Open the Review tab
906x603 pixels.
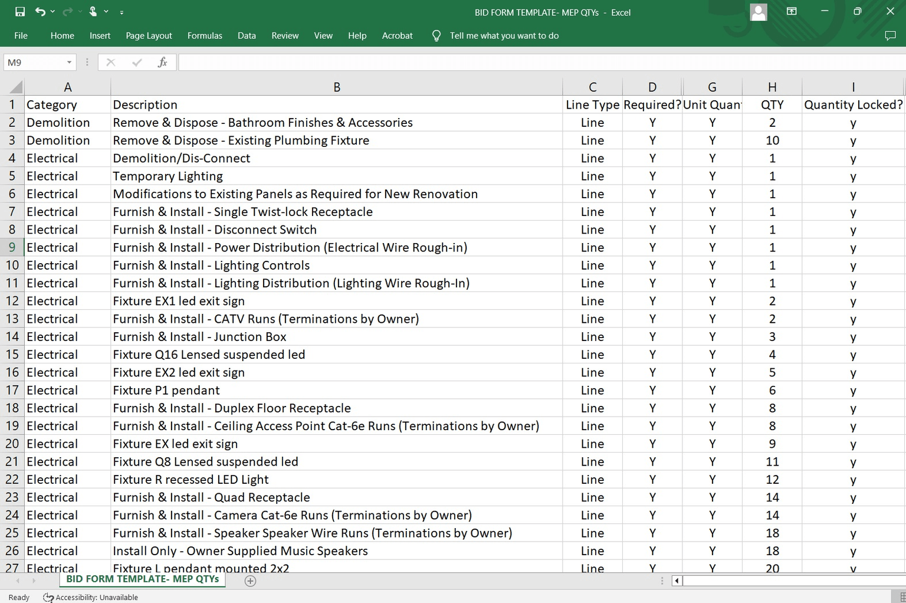(x=285, y=35)
